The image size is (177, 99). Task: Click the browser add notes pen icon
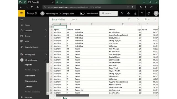click(146, 7)
